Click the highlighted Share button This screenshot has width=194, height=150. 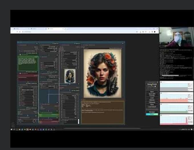pos(152,114)
